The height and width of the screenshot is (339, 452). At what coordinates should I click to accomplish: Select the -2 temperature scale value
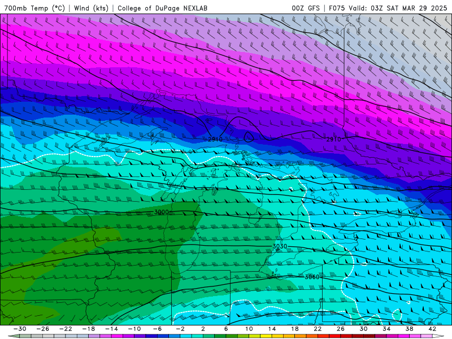[180, 329]
